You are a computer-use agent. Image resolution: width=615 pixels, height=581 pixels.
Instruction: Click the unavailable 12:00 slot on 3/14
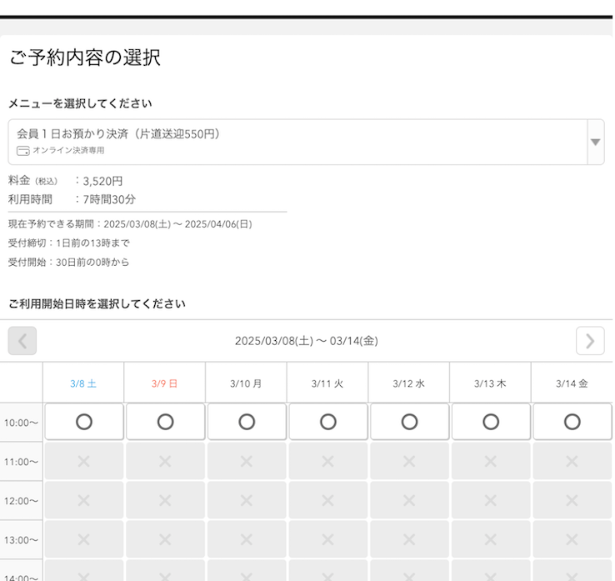click(x=572, y=500)
